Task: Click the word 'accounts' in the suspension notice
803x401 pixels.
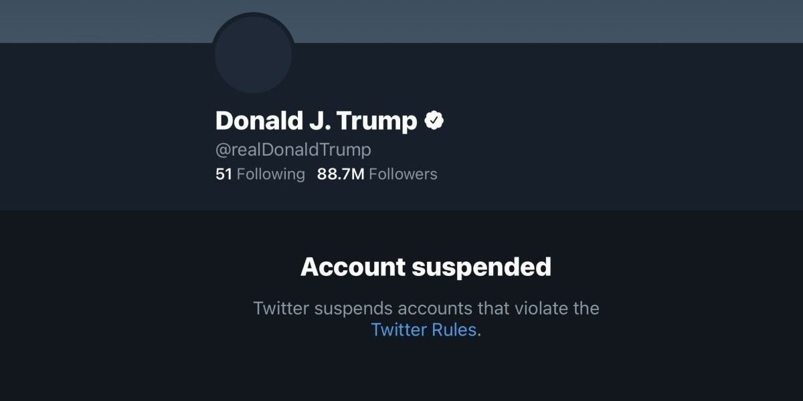Action: coord(428,309)
